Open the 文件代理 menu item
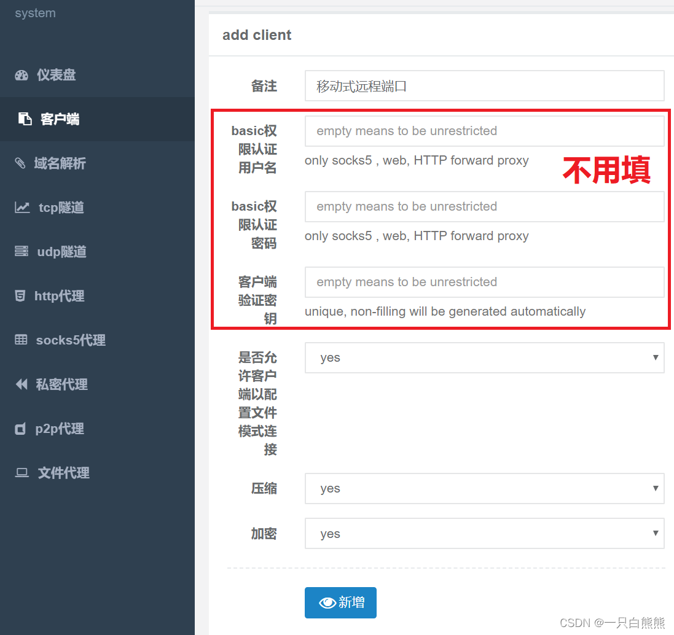The height and width of the screenshot is (635, 674). pyautogui.click(x=97, y=473)
